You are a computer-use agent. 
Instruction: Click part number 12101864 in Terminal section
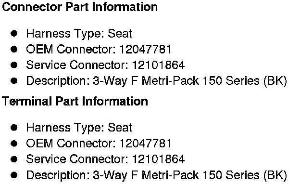pos(159,159)
